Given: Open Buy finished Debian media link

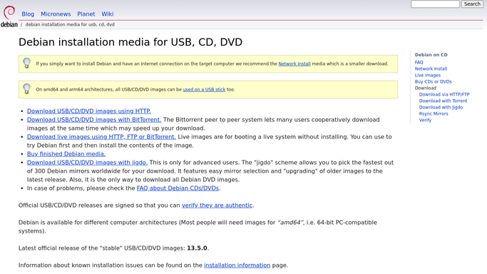Looking at the screenshot, I should [66, 154].
